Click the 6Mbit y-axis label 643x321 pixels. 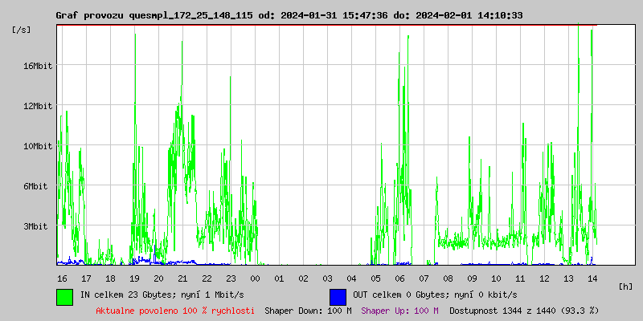pos(35,186)
